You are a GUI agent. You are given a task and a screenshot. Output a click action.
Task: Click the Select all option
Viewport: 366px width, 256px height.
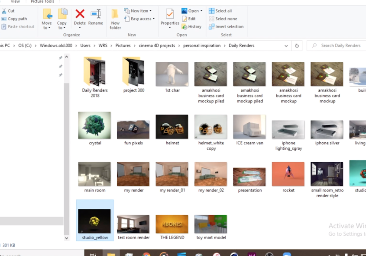point(220,11)
